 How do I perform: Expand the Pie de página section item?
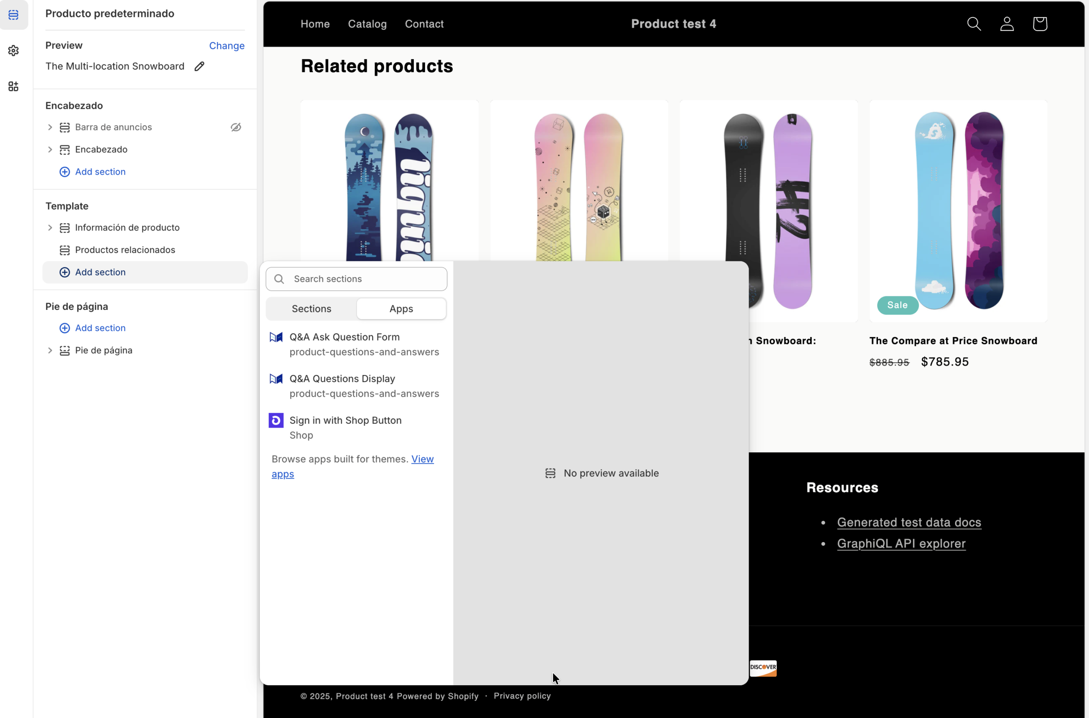tap(50, 350)
